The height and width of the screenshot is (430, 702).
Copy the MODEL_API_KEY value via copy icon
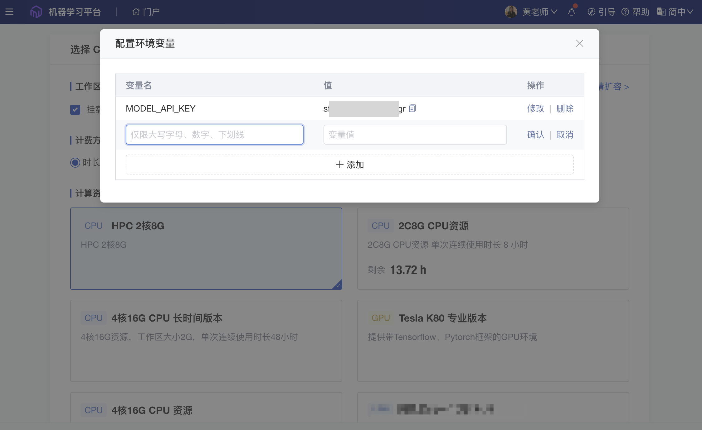pos(412,108)
